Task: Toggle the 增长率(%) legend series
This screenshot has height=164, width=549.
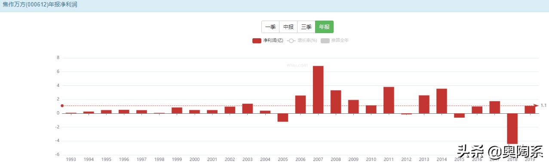Action: tap(302, 41)
